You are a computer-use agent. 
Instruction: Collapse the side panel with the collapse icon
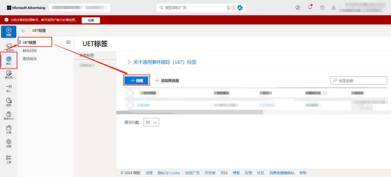pyautogui.click(x=68, y=42)
